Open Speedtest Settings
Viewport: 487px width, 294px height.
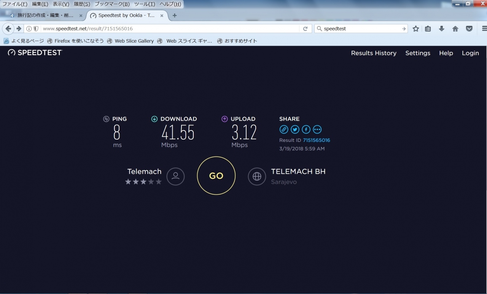[x=417, y=53]
